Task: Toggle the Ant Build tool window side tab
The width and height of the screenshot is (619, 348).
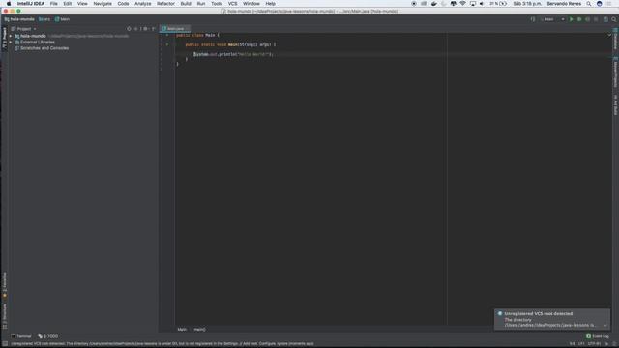Action: coord(615,104)
